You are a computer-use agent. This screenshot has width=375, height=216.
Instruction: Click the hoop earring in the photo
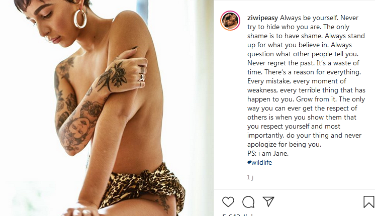point(80,19)
